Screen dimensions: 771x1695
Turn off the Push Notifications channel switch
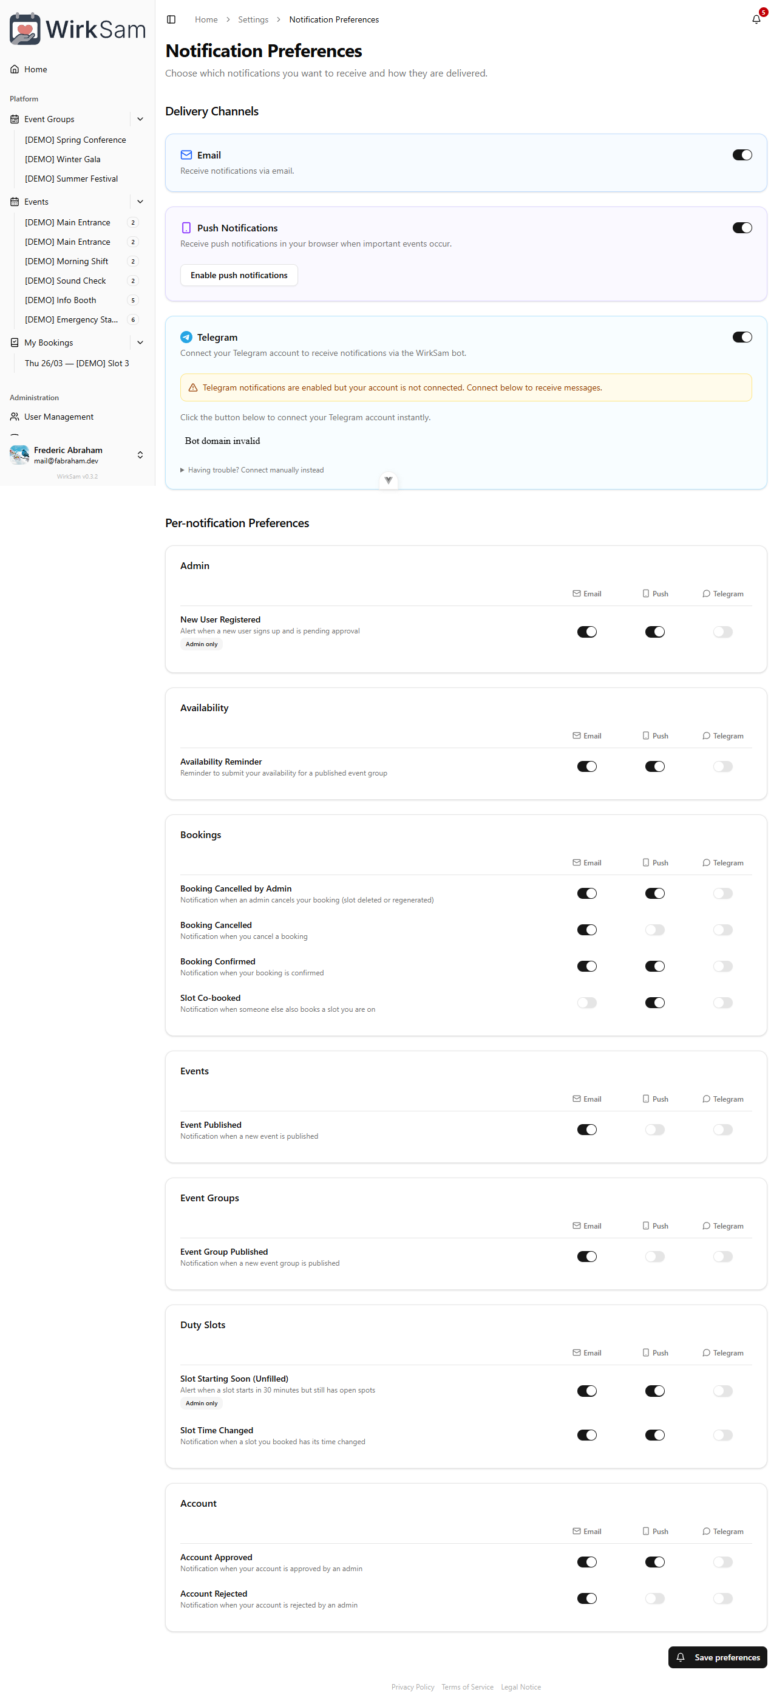742,228
